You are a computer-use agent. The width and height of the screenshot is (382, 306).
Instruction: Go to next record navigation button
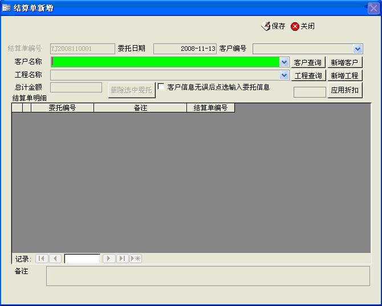pyautogui.click(x=109, y=259)
